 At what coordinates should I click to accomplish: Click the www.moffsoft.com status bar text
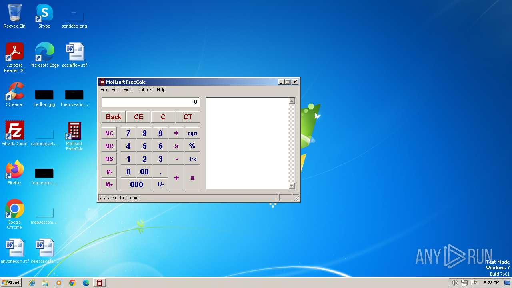pyautogui.click(x=119, y=198)
